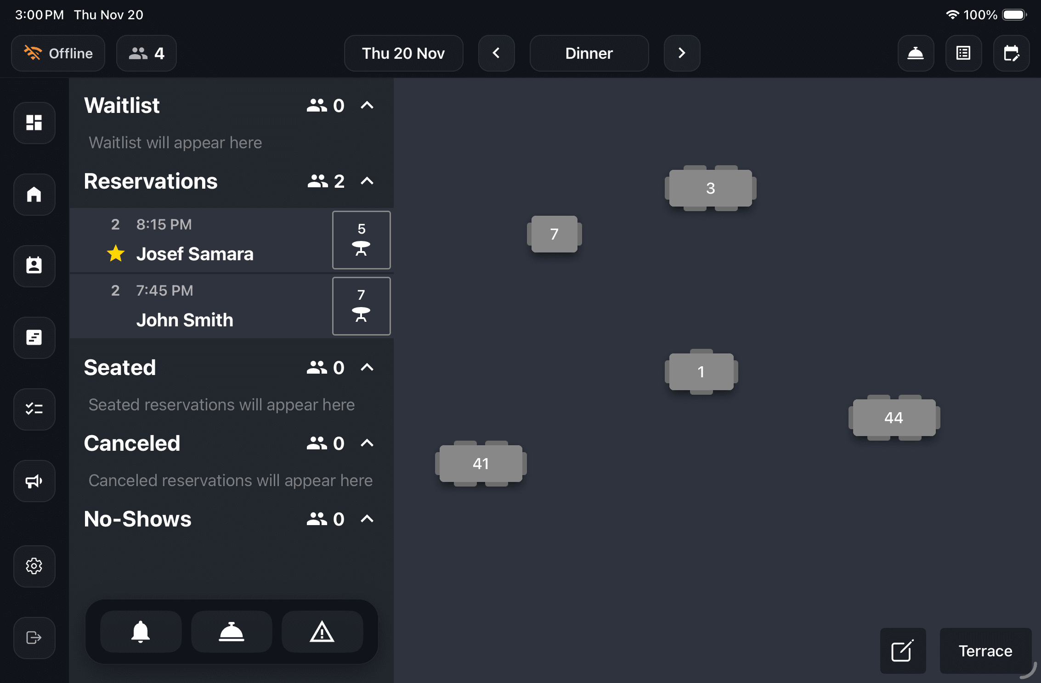Screen dimensions: 1041x683
Task: Open the settings gear in sidebar
Action: click(34, 566)
